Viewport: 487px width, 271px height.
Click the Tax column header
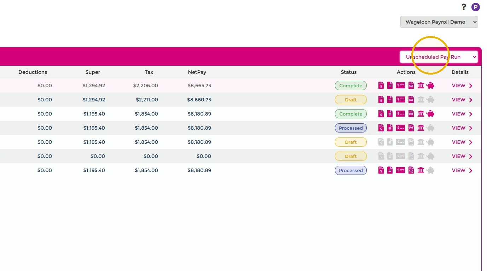(x=149, y=72)
